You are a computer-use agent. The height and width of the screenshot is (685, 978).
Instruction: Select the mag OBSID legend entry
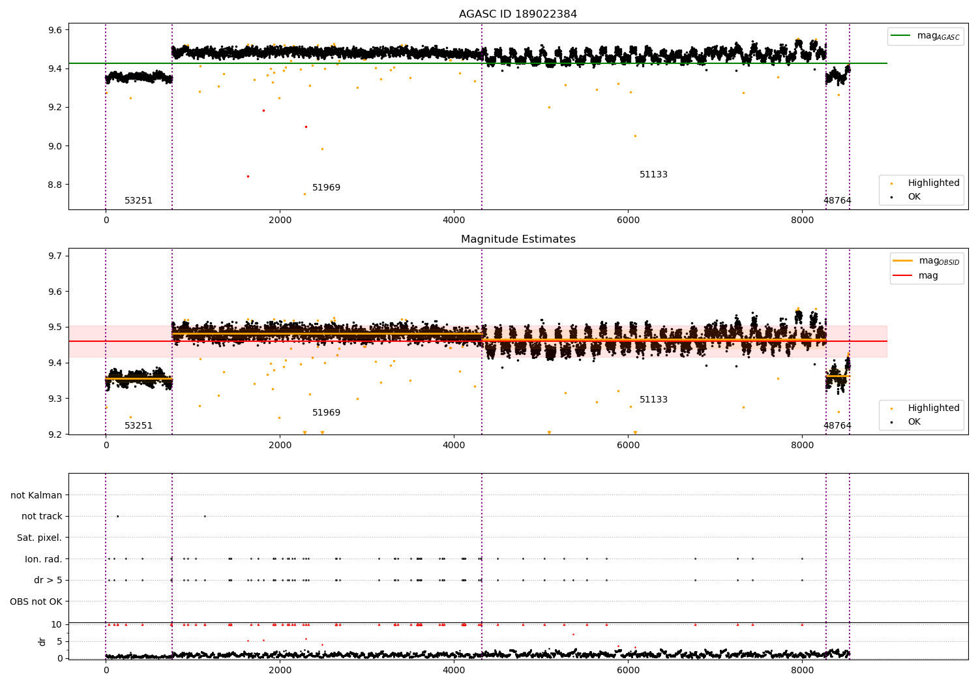tap(926, 261)
